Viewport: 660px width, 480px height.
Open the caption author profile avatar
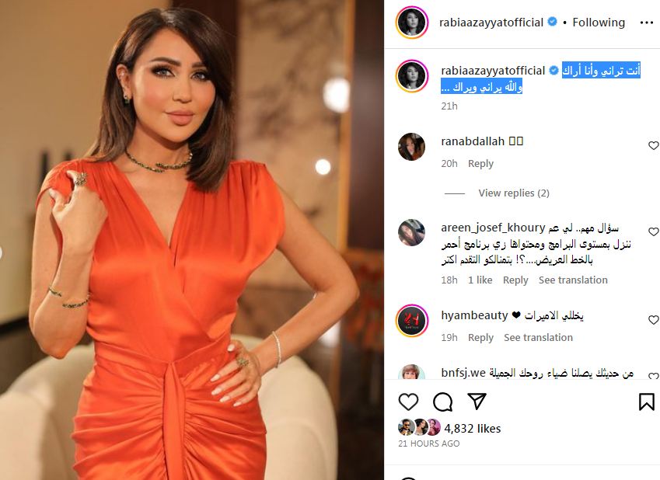point(412,76)
